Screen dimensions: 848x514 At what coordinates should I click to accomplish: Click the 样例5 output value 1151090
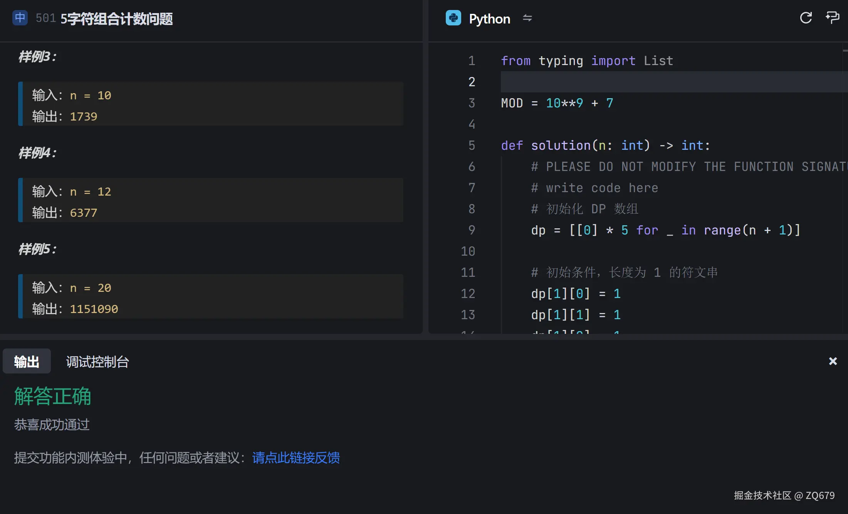coord(94,308)
